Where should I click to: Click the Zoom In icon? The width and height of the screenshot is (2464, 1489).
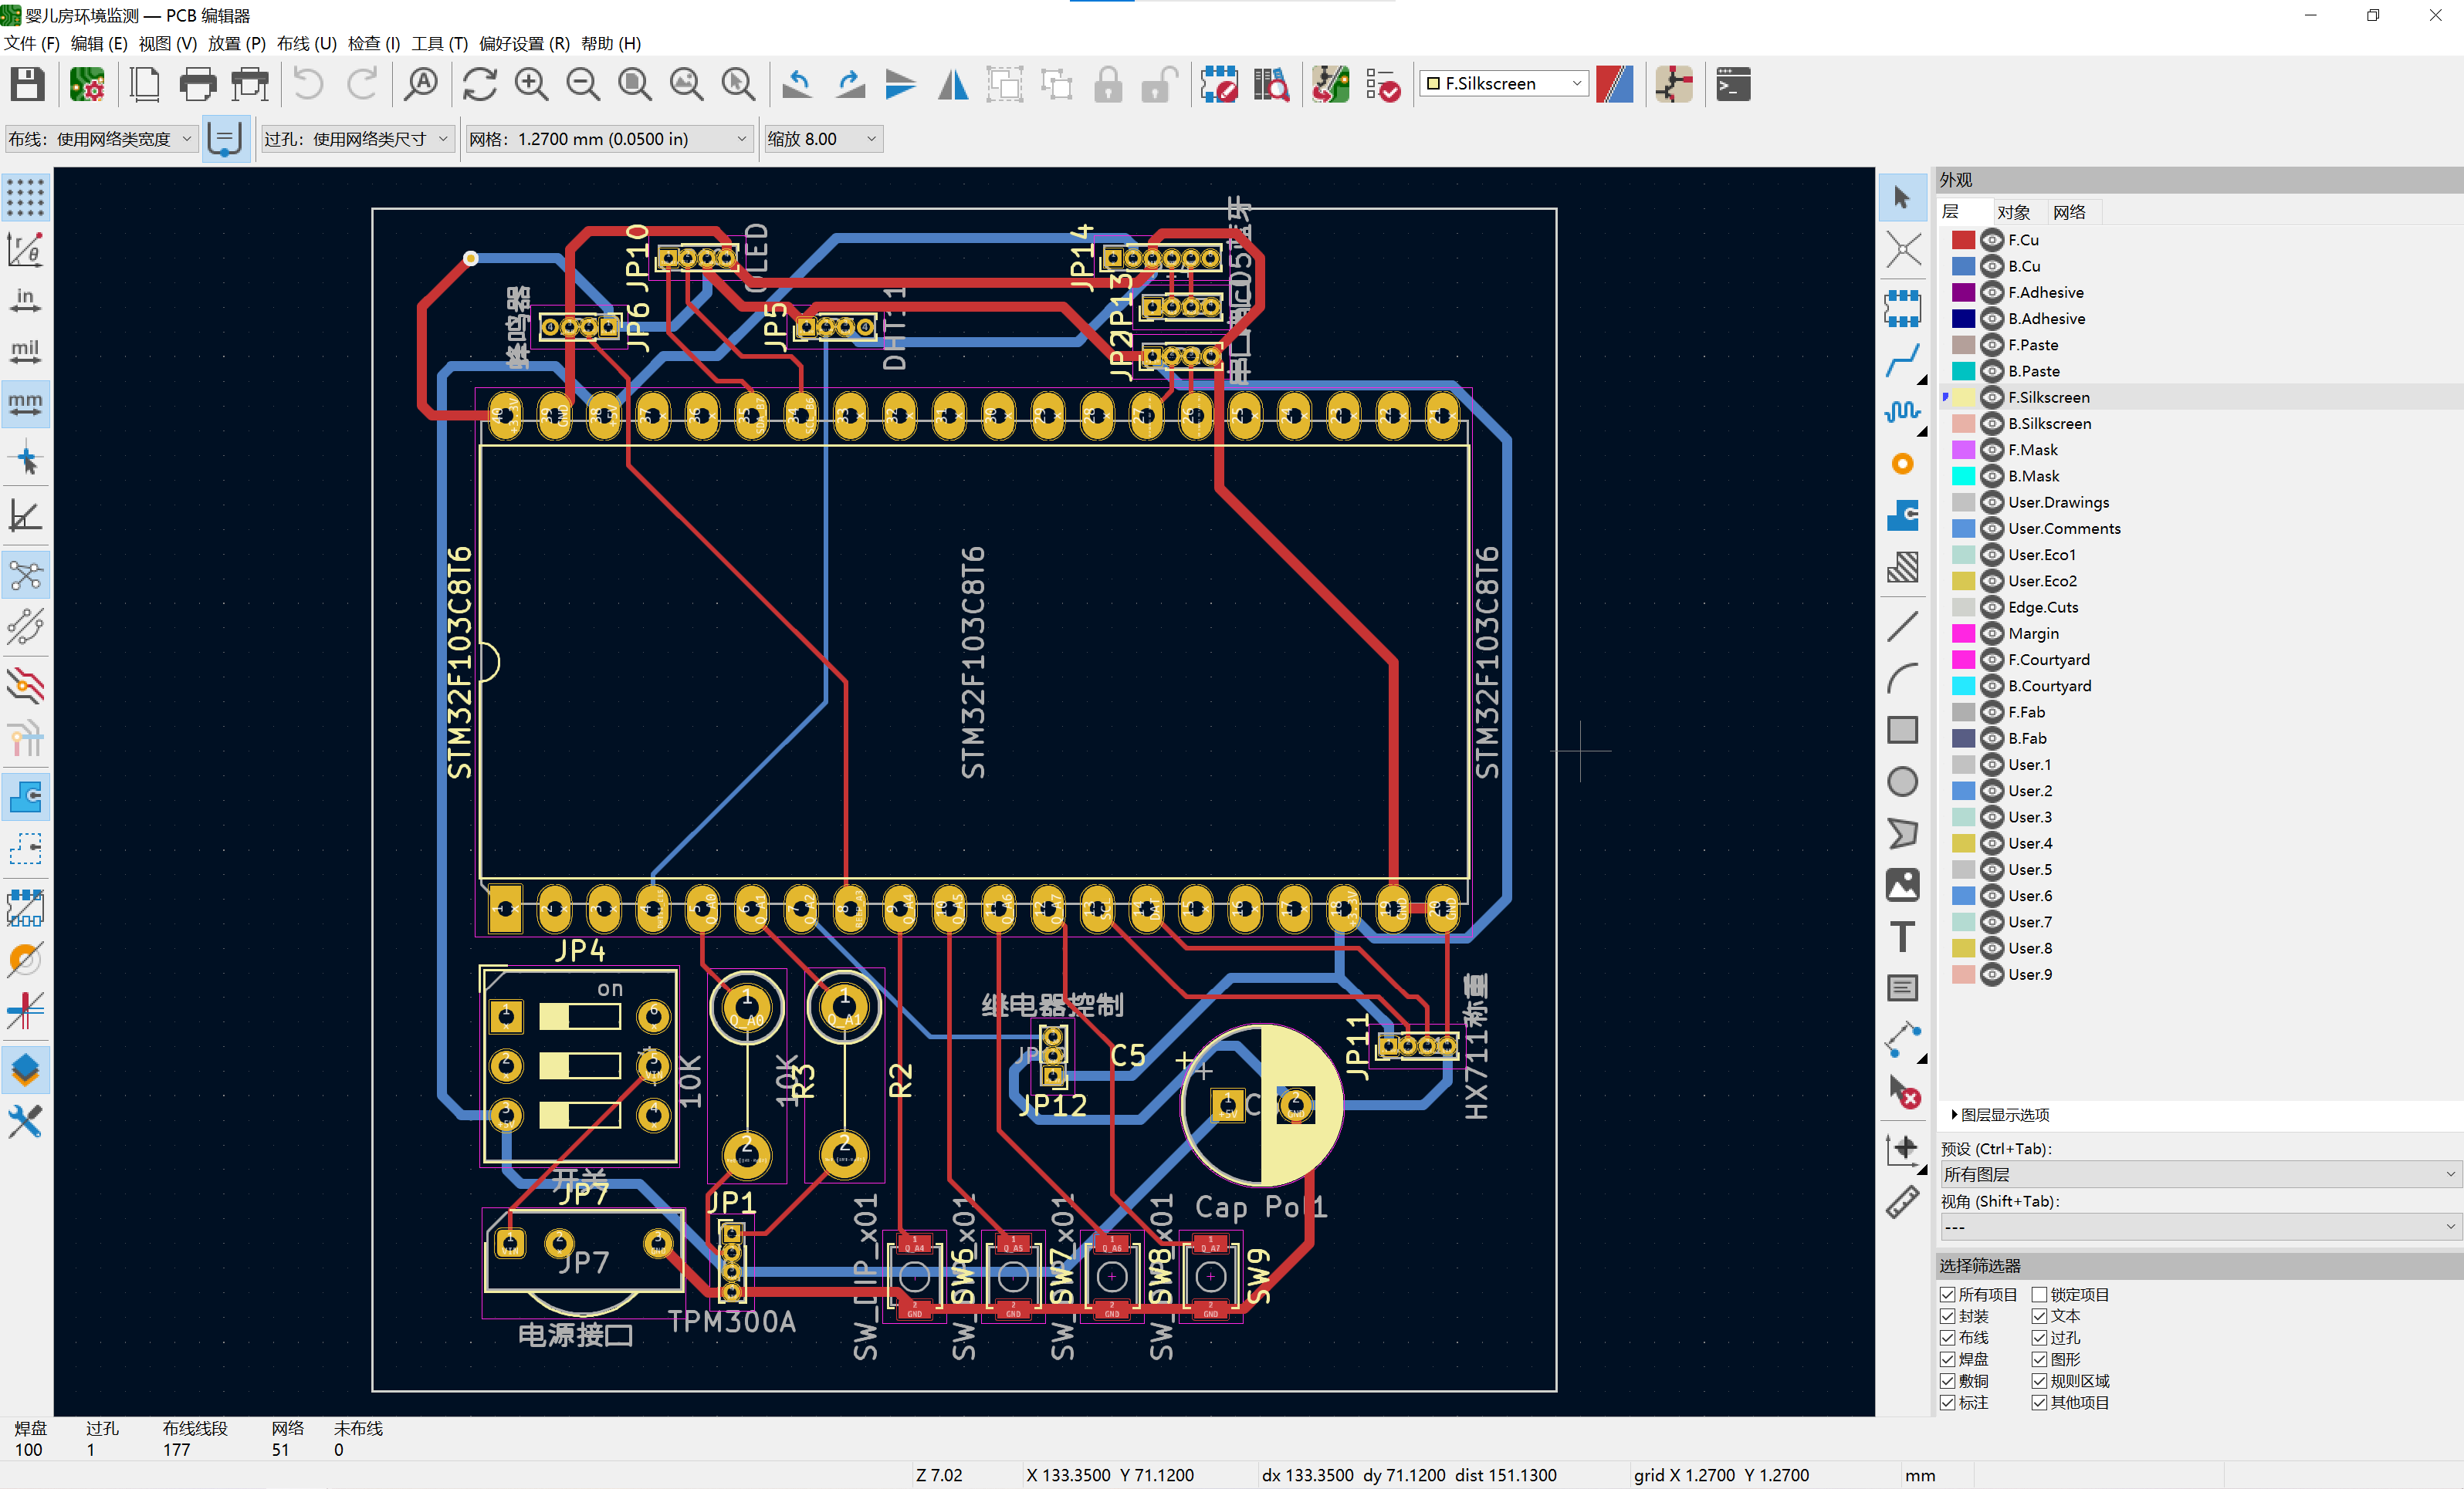[532, 84]
